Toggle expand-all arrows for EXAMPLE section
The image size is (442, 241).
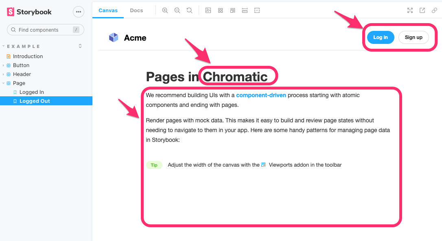(x=80, y=46)
